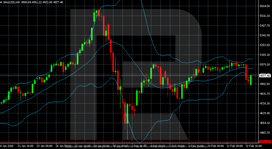Click the latest green candle at right edge
The image size is (272, 149).
pyautogui.click(x=251, y=80)
